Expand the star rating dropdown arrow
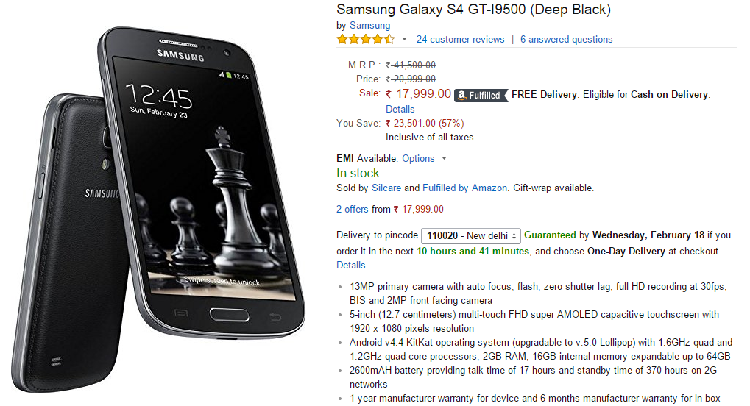 coord(404,39)
